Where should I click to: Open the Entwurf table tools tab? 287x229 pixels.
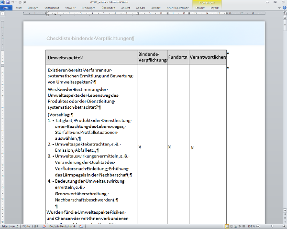click(200, 8)
